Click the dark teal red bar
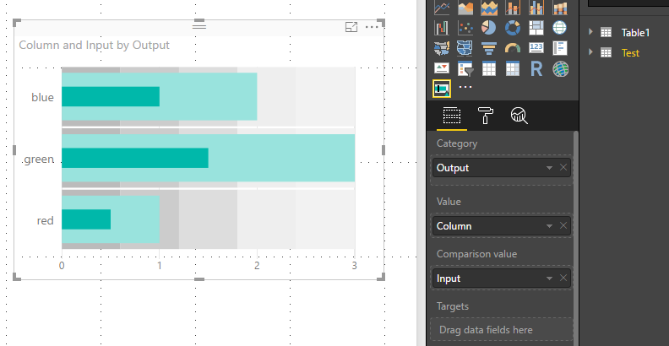The width and height of the screenshot is (669, 346). [x=86, y=219]
